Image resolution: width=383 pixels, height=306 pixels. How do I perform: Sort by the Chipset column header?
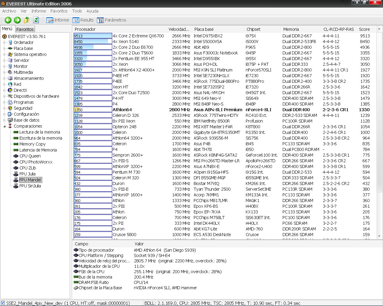(x=262, y=29)
